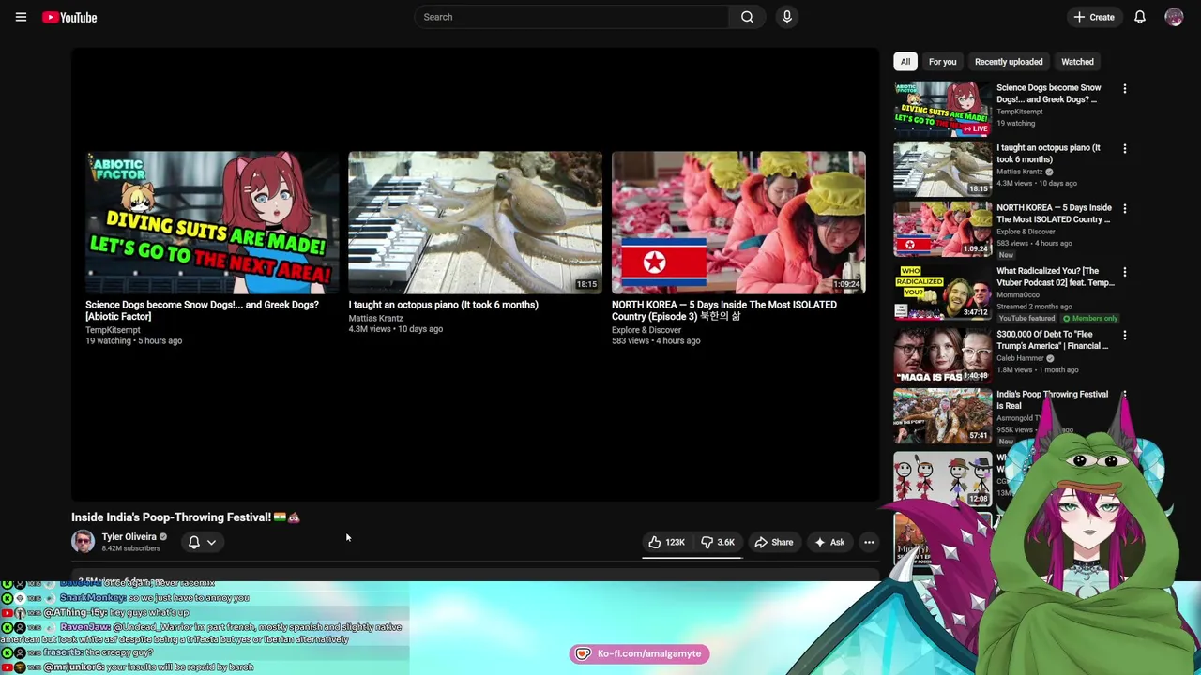Screen dimensions: 1201x675
Task: Select the Recently uploaded chip
Action: pyautogui.click(x=1009, y=62)
